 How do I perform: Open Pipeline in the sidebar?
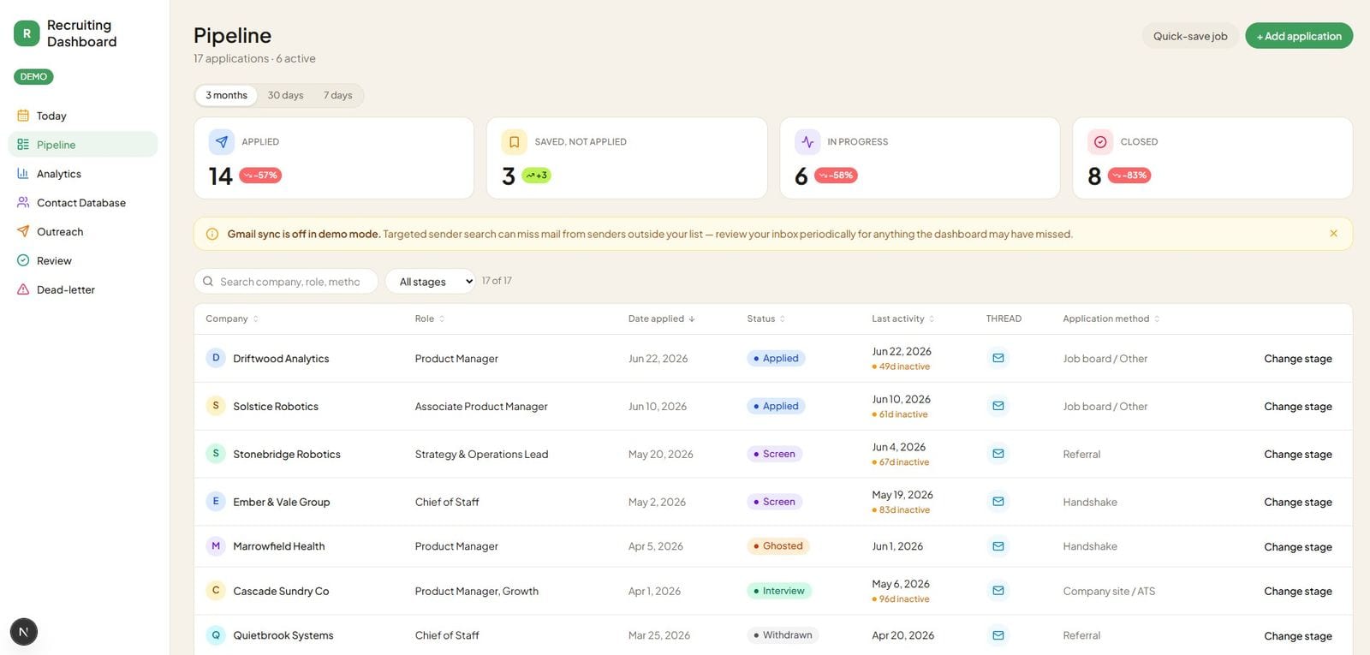tap(83, 145)
